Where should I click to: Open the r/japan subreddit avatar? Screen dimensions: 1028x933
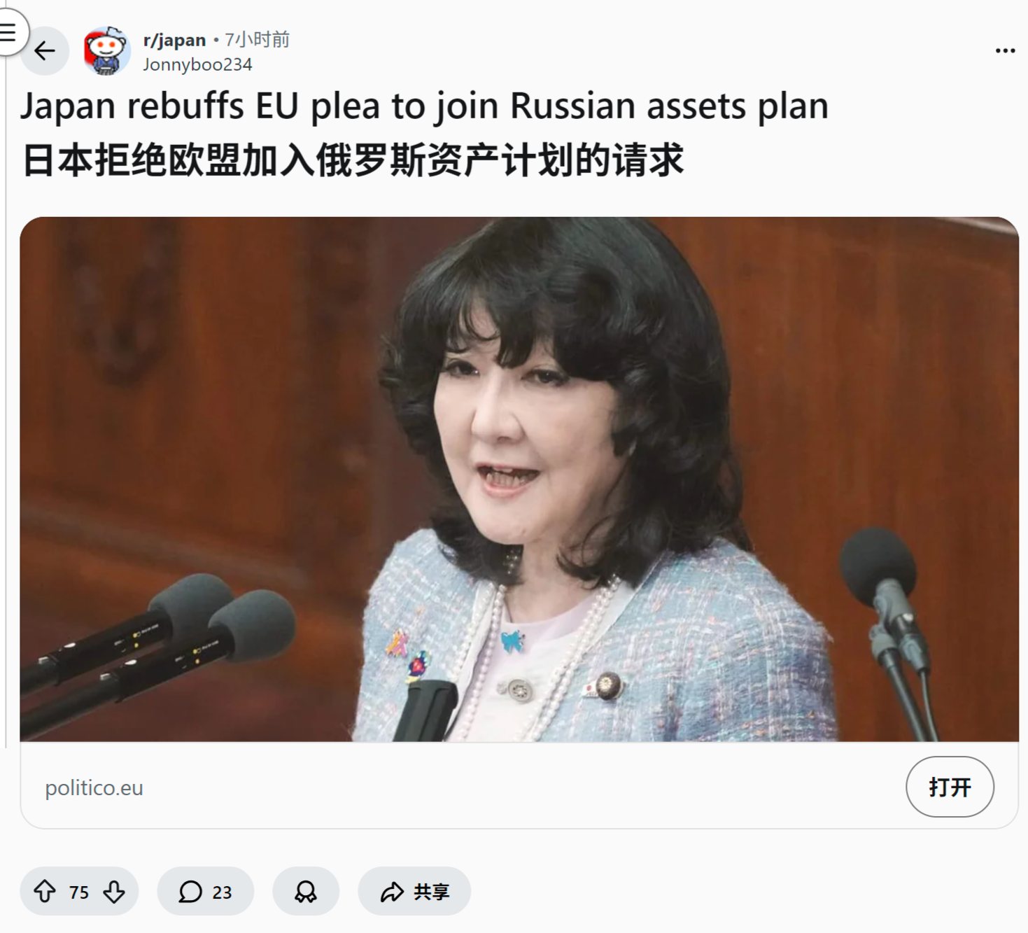[x=106, y=50]
